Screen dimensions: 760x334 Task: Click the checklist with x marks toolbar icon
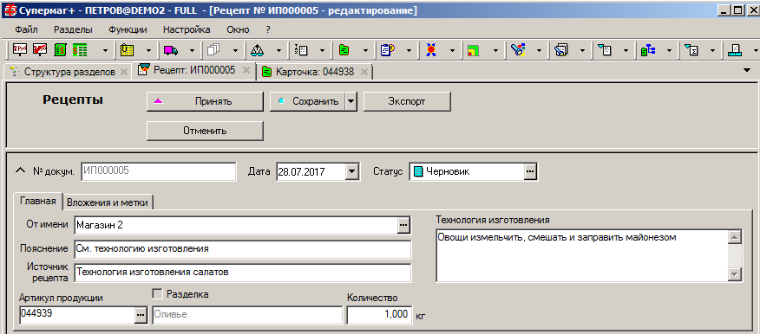tap(300, 50)
